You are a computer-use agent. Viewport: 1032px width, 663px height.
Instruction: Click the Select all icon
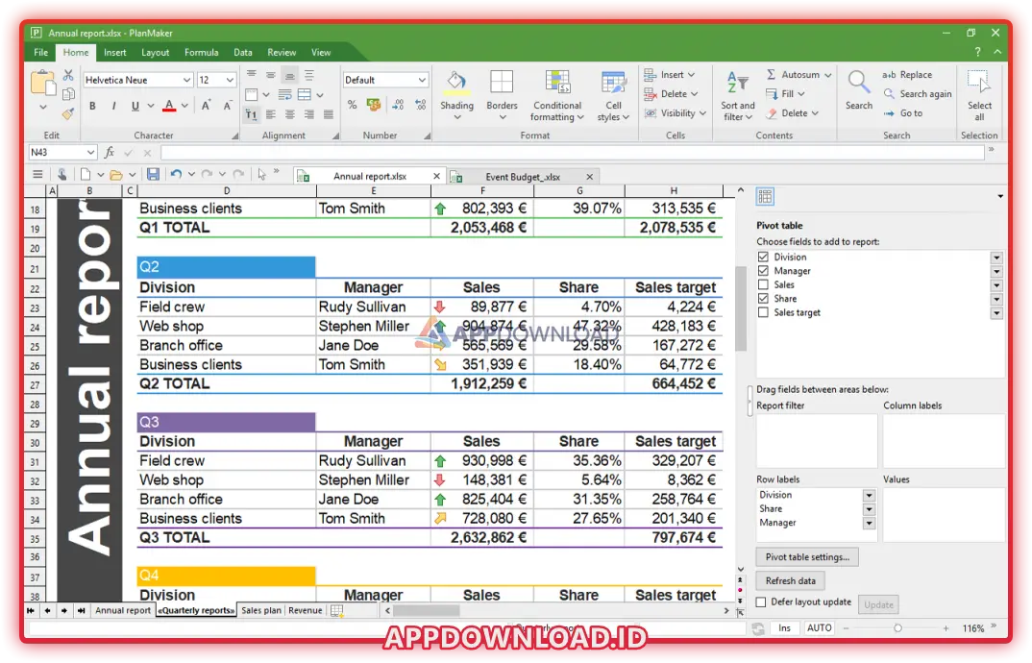point(979,94)
